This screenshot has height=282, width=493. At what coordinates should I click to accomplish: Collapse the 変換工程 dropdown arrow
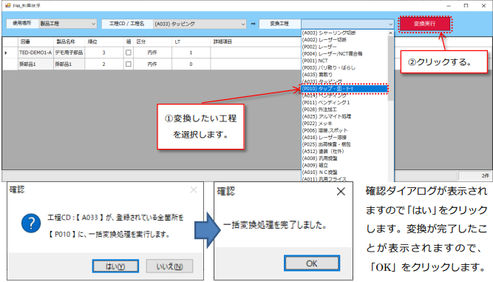390,24
